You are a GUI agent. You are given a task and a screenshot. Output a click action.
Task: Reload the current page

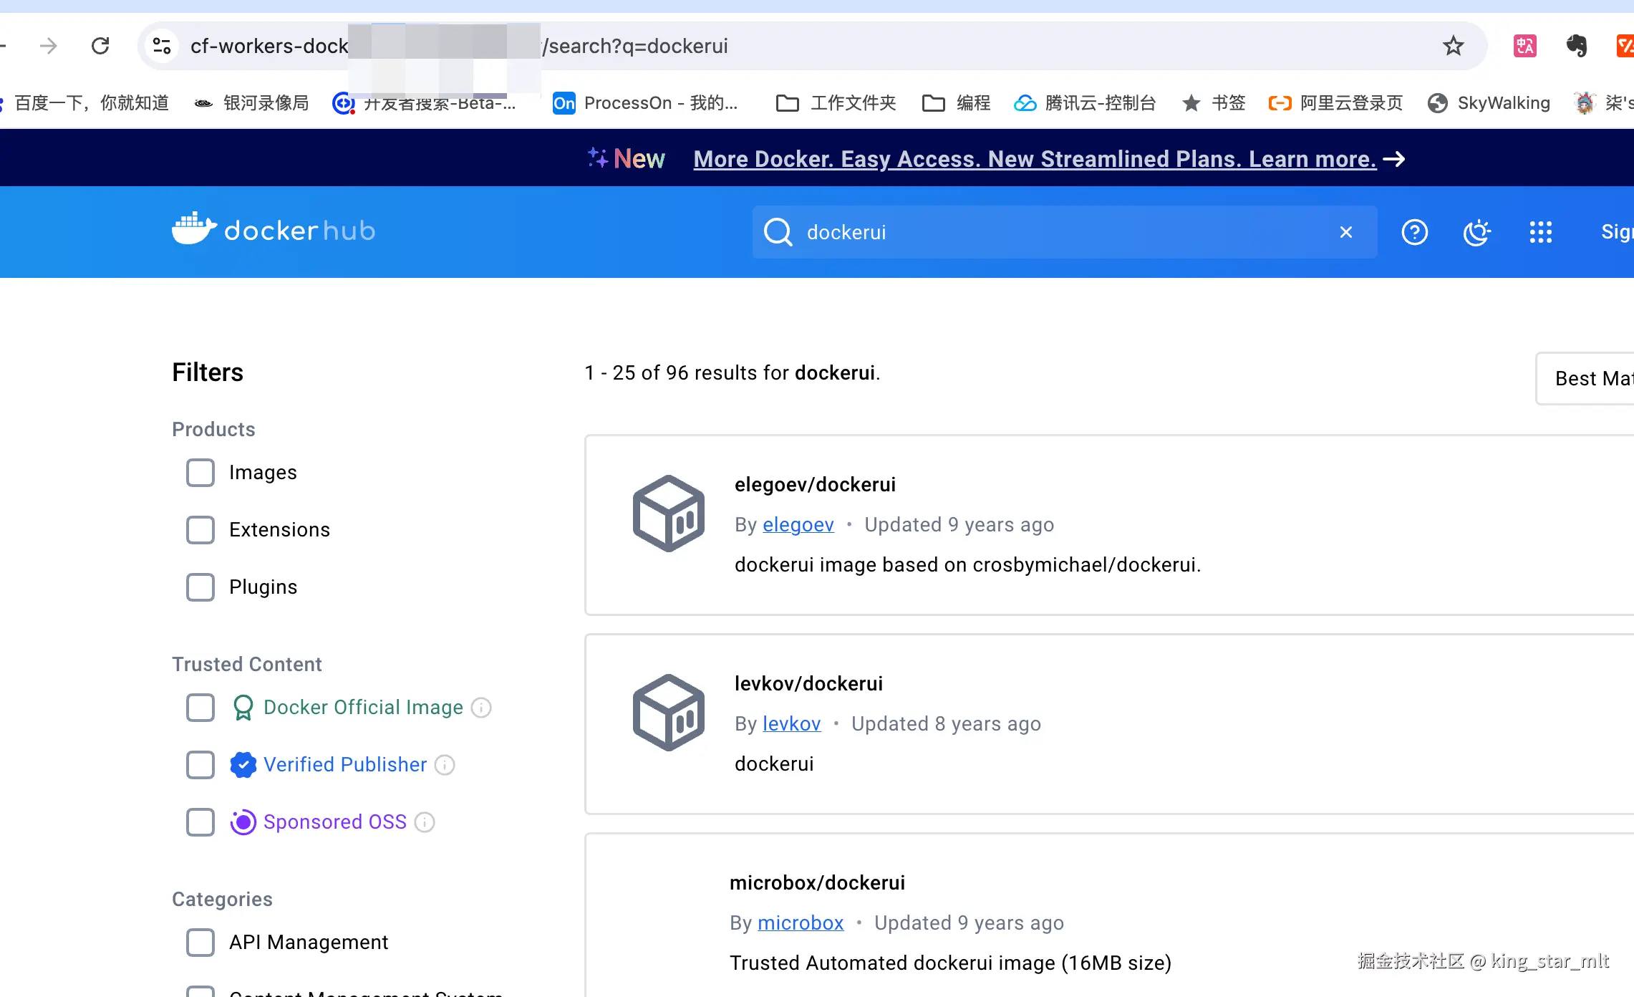tap(100, 46)
